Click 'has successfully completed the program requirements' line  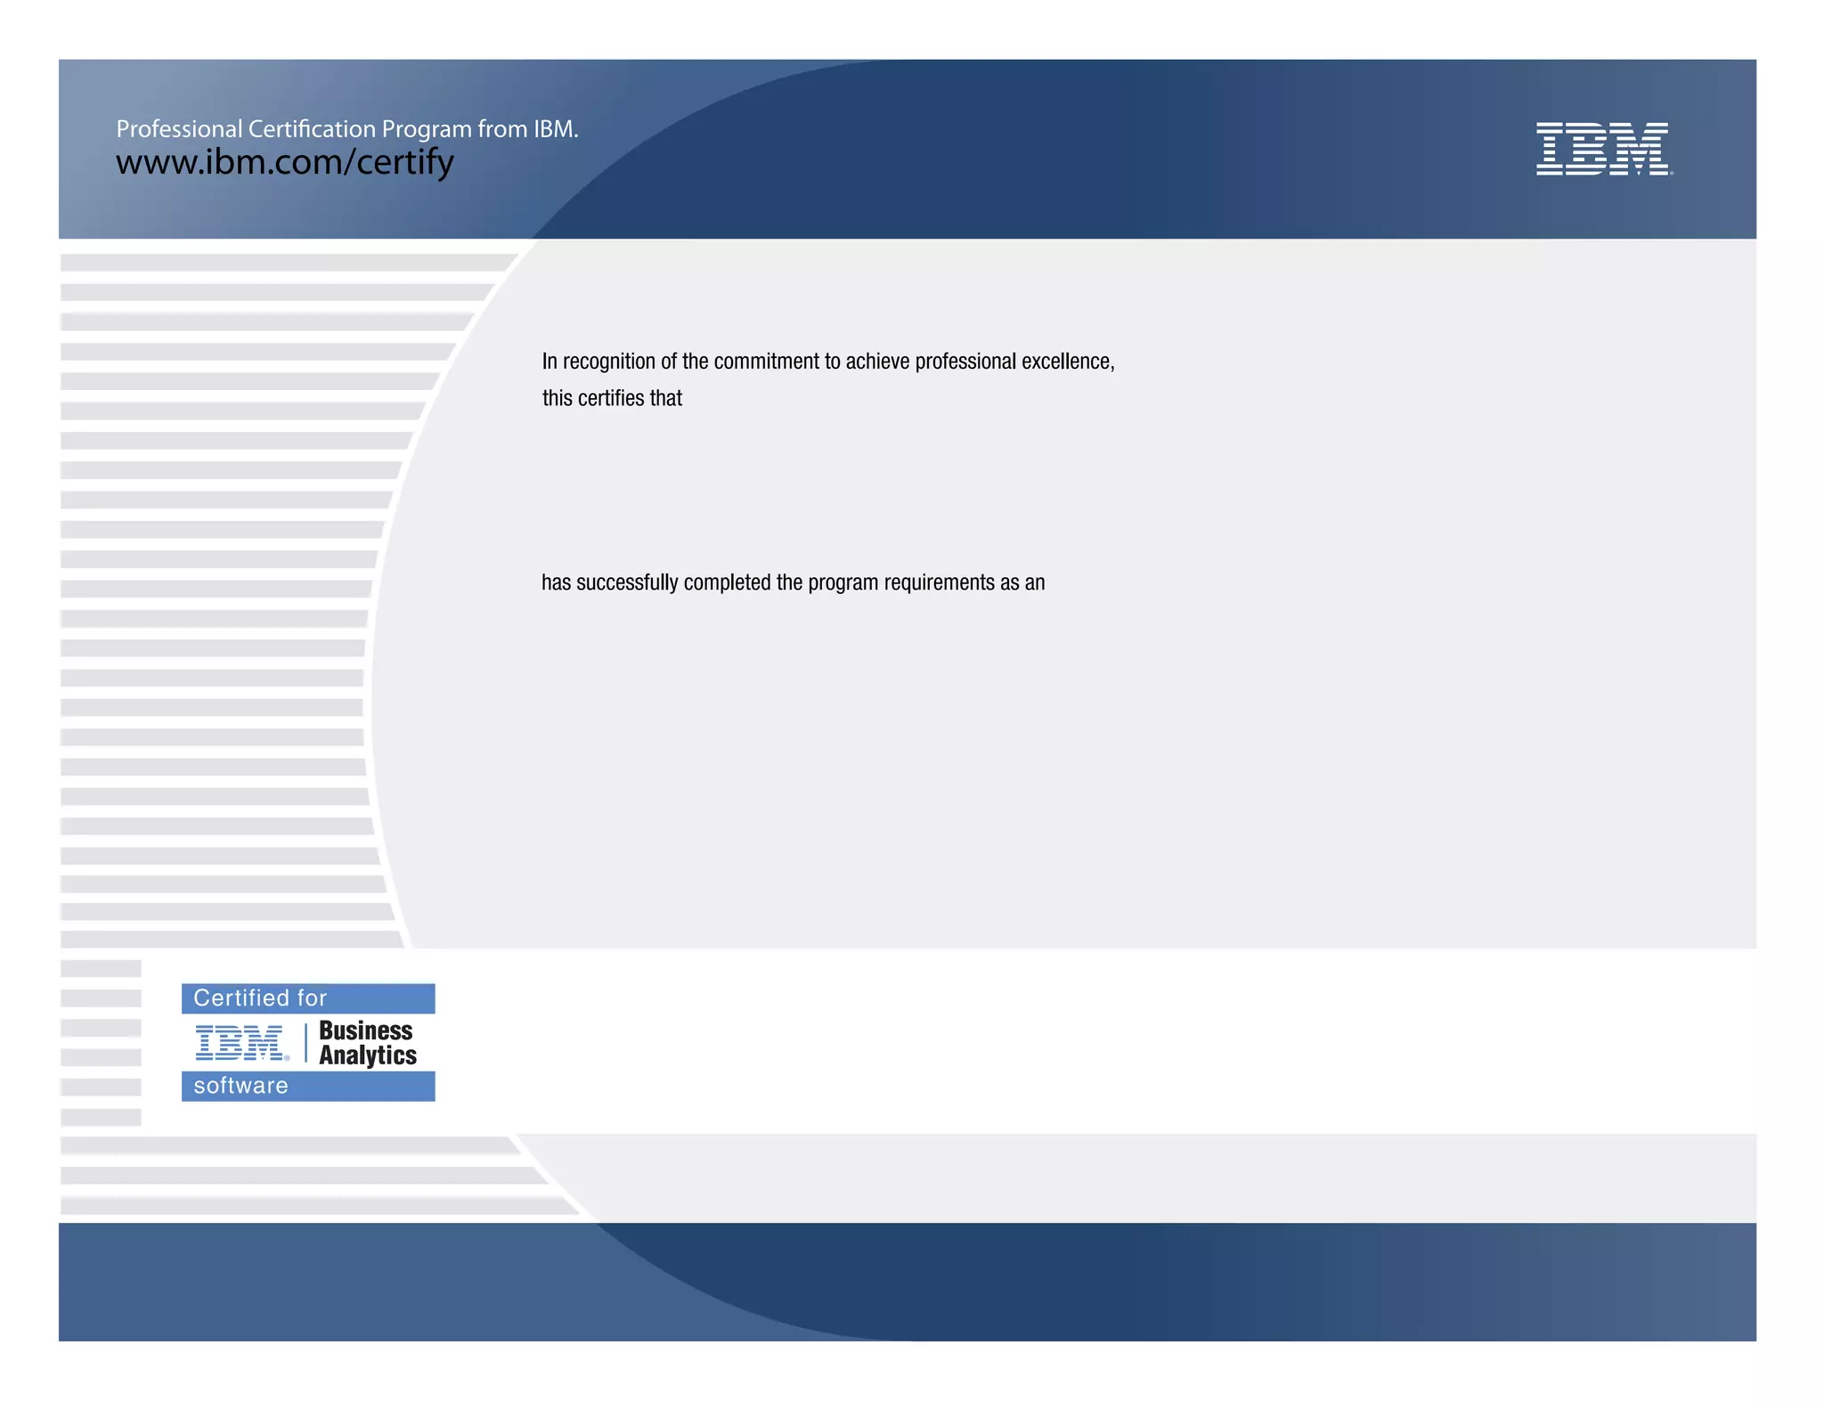click(793, 582)
